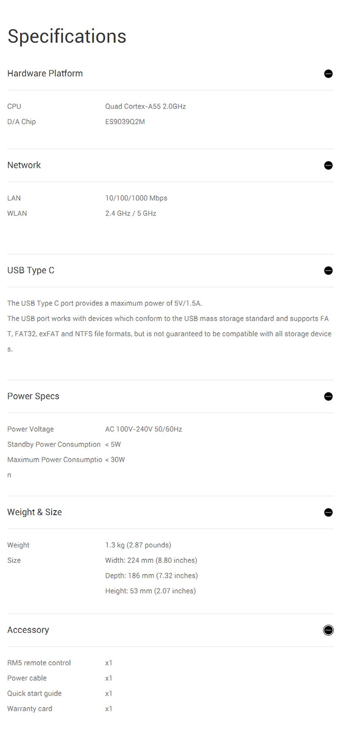Image resolution: width=341 pixels, height=743 pixels.
Task: Collapse the Power Specs minus icon
Action: click(328, 396)
